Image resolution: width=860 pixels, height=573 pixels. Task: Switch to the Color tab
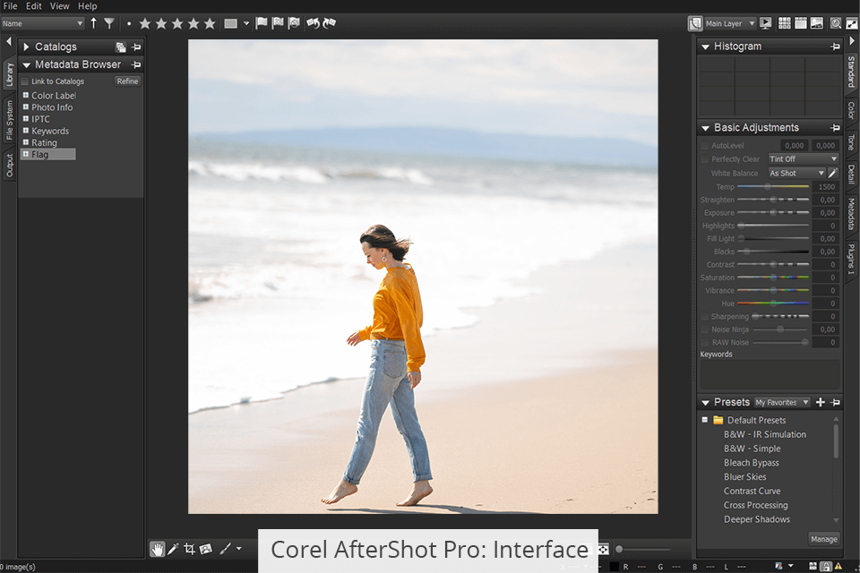click(851, 110)
